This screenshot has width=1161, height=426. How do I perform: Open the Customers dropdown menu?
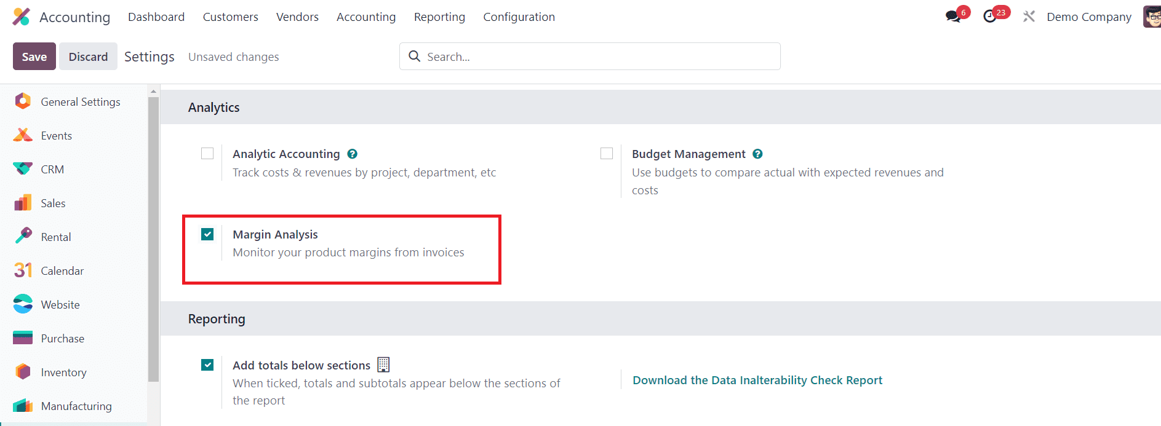pos(231,17)
